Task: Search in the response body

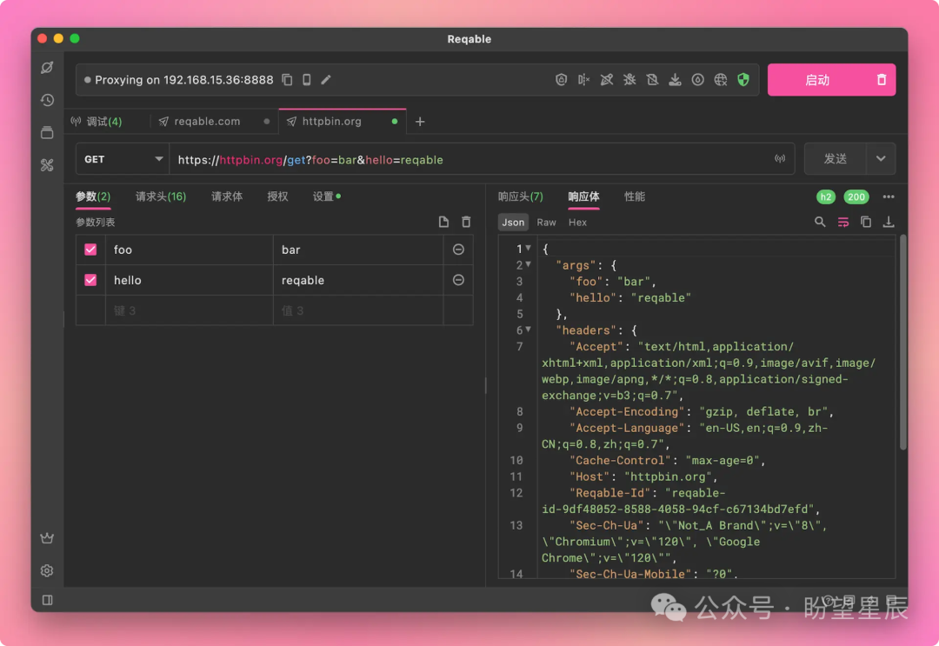Action: [x=820, y=222]
